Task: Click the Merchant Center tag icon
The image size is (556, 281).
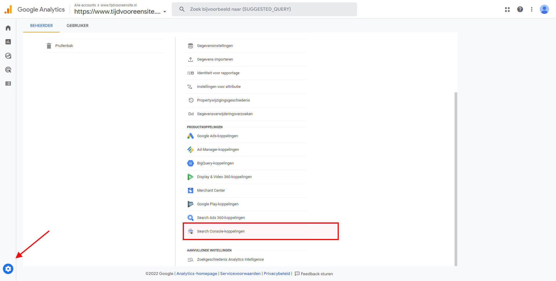Action: tap(191, 191)
